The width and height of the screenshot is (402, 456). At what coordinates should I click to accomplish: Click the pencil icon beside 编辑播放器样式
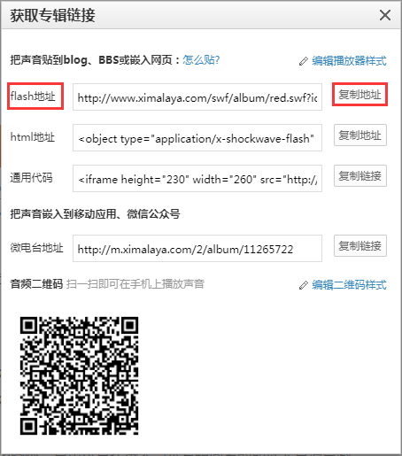303,61
